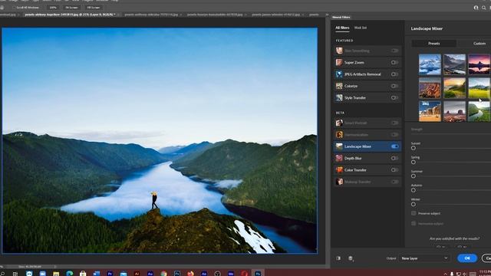Click the Winter slider handle

pos(414,204)
